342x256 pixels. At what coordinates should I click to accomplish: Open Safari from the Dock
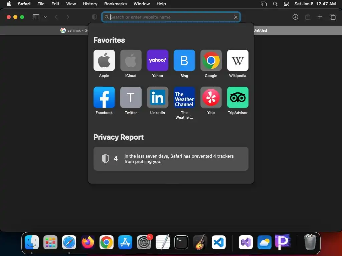click(x=69, y=242)
